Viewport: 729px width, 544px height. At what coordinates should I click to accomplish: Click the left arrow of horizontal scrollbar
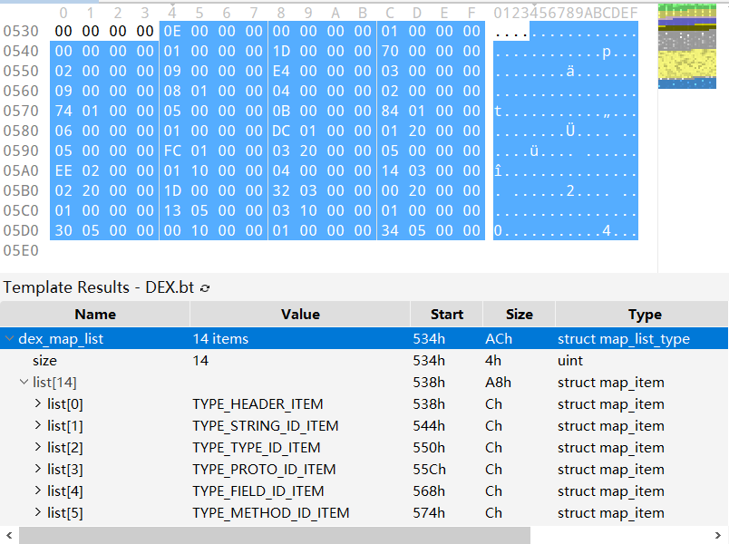tap(9, 535)
